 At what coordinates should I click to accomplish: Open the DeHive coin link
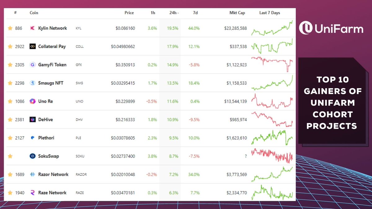[46, 120]
